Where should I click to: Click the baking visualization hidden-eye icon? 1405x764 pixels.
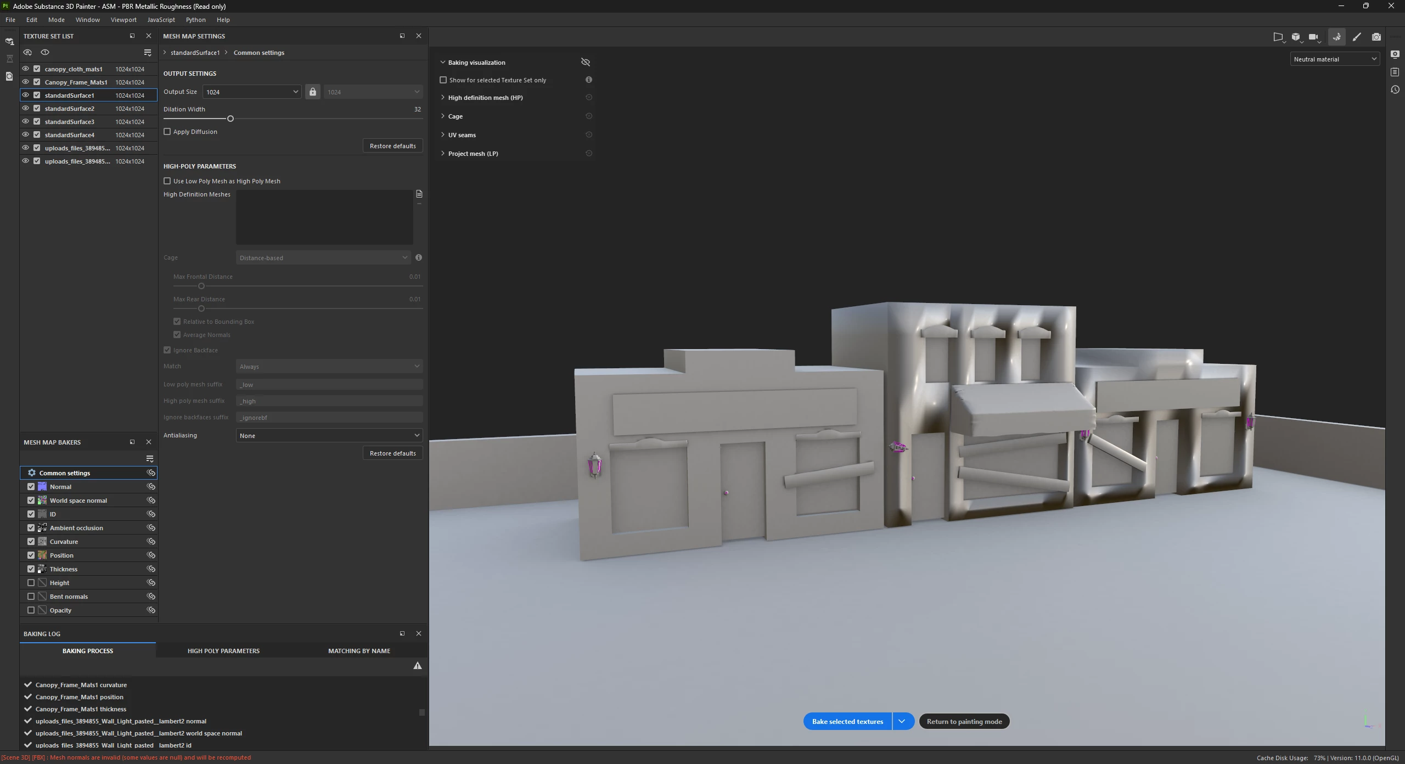pyautogui.click(x=585, y=62)
